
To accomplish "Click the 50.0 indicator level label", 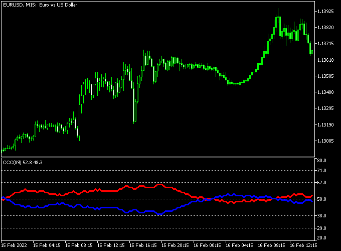I will coord(321,199).
